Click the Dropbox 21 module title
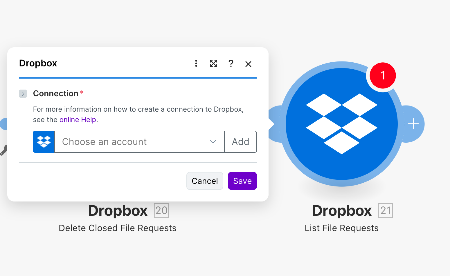Image resolution: width=450 pixels, height=276 pixels. pos(342,210)
